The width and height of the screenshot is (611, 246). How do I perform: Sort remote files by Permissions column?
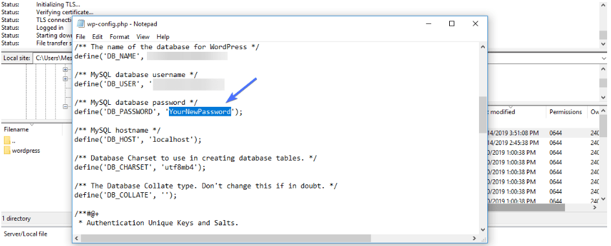tap(566, 112)
